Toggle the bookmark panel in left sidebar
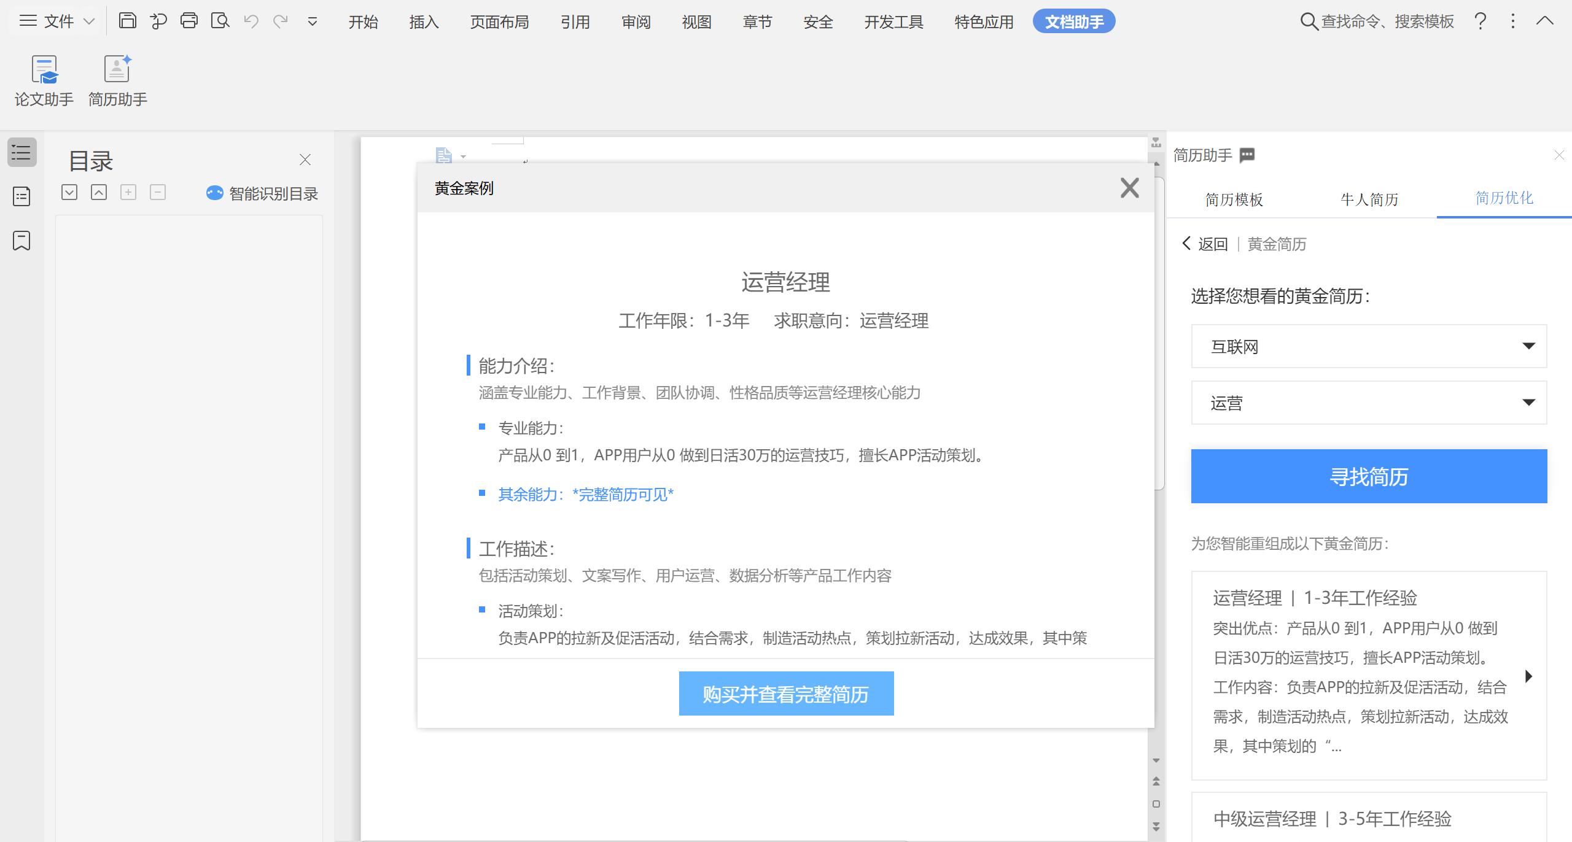Image resolution: width=1572 pixels, height=842 pixels. click(x=20, y=241)
